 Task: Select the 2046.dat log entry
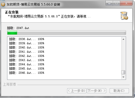(27, 73)
